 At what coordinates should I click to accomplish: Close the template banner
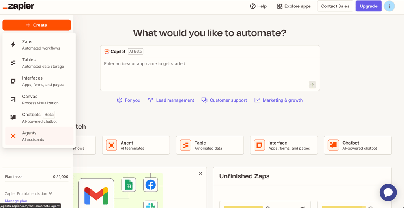click(x=200, y=173)
